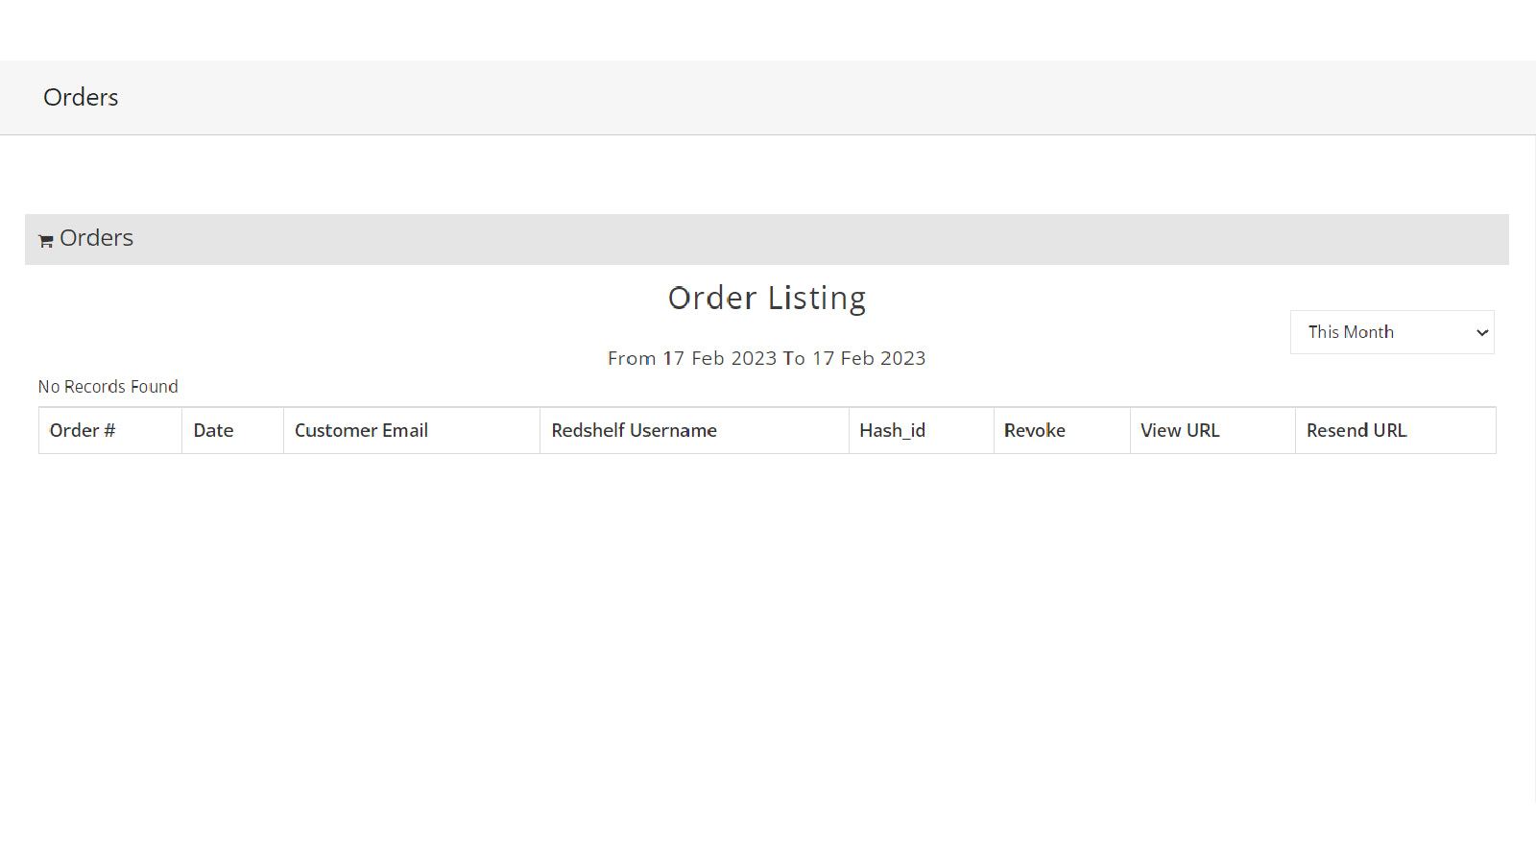Screen dimensions: 1536x864
Task: Click the View URL column header
Action: click(1212, 430)
